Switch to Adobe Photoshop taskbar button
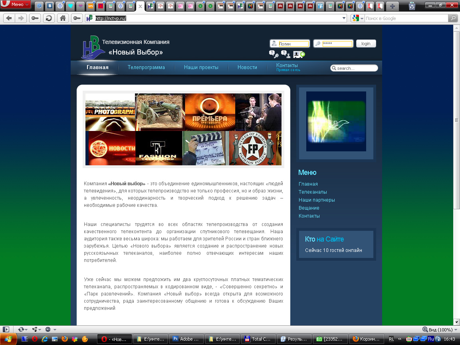Image resolution: width=460 pixels, height=345 pixels. [186, 339]
